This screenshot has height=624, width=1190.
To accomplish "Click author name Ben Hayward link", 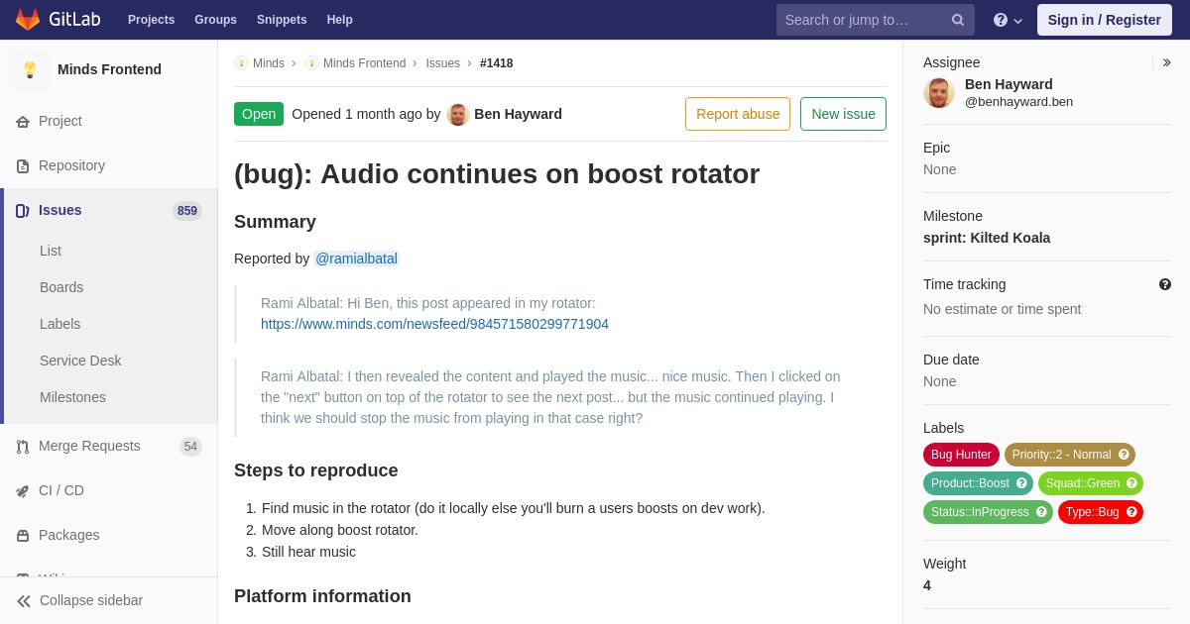I will (x=518, y=114).
